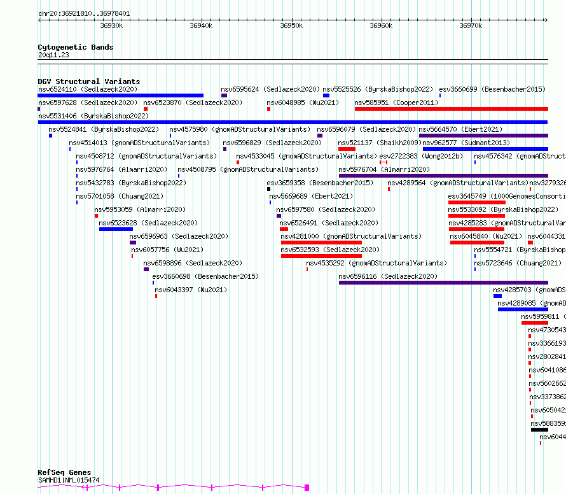The image size is (566, 494).
Task: Click the purple nsv5976704 variant bar
Action: 444,176
